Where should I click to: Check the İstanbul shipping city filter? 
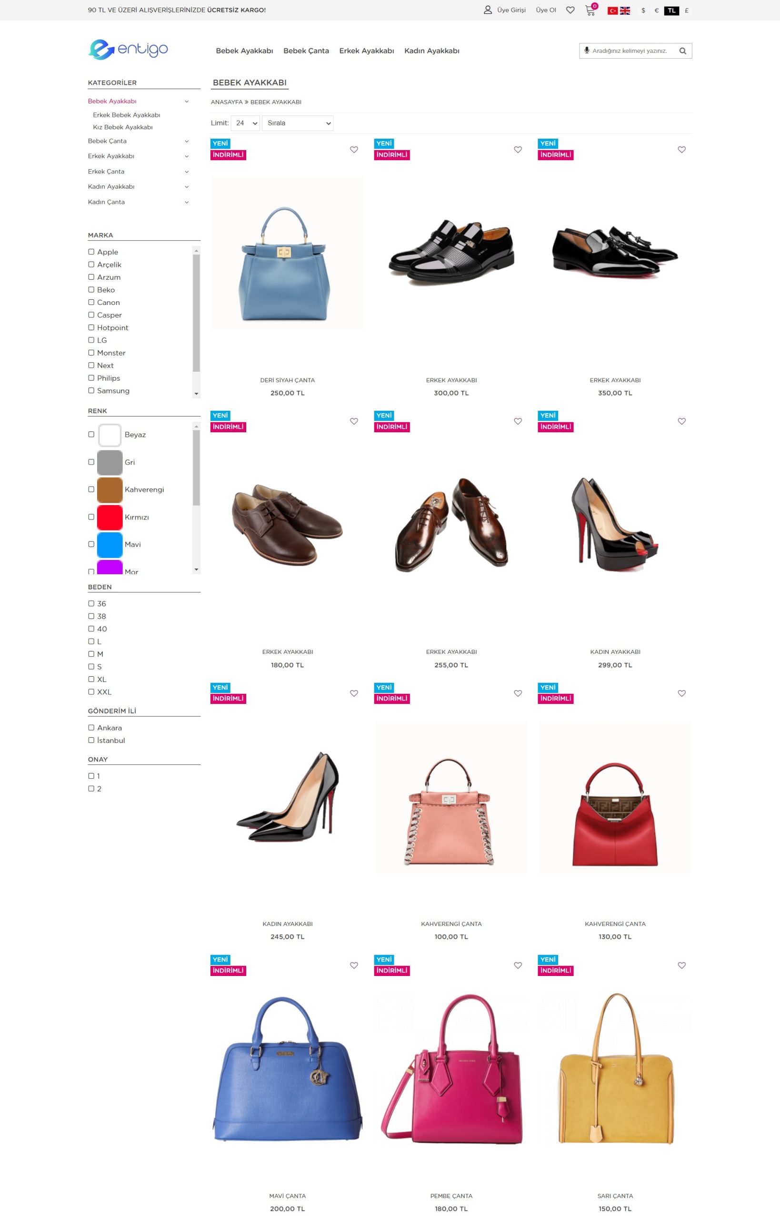pyautogui.click(x=91, y=740)
